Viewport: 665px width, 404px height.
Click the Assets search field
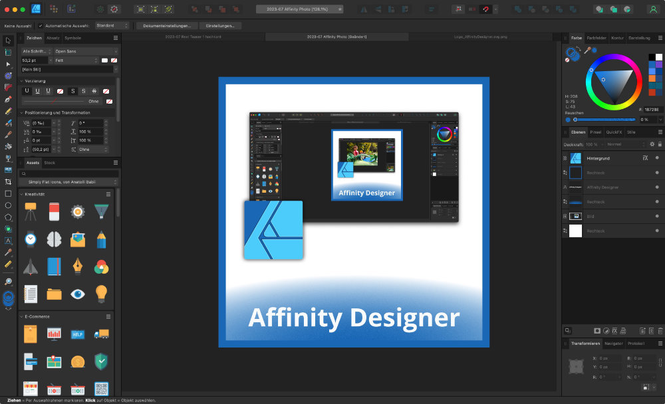[x=68, y=173]
